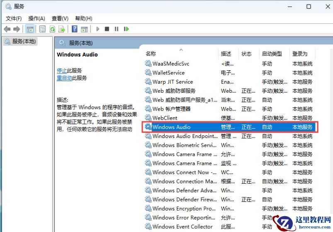Click the Windows Defender Firewall gear icon

148,199
